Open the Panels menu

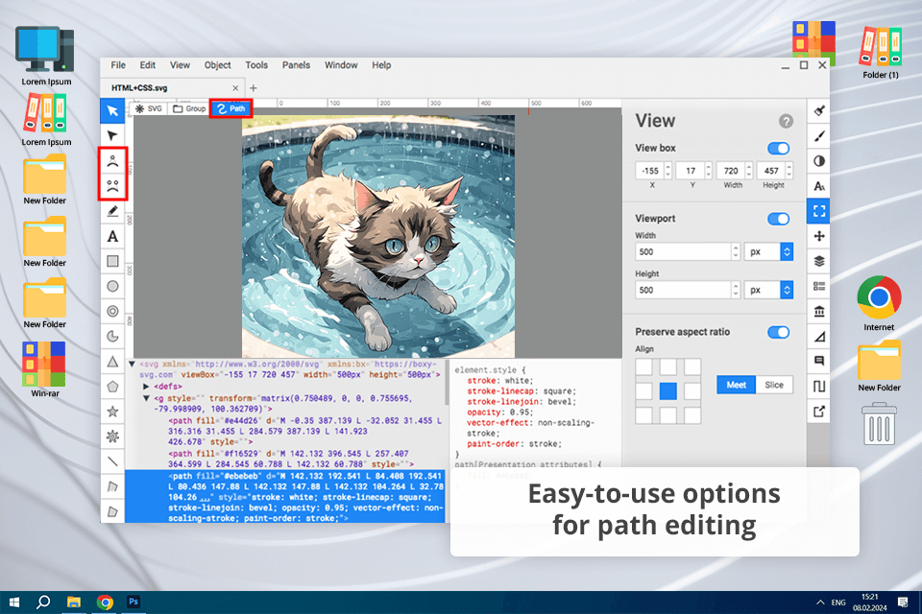point(296,65)
